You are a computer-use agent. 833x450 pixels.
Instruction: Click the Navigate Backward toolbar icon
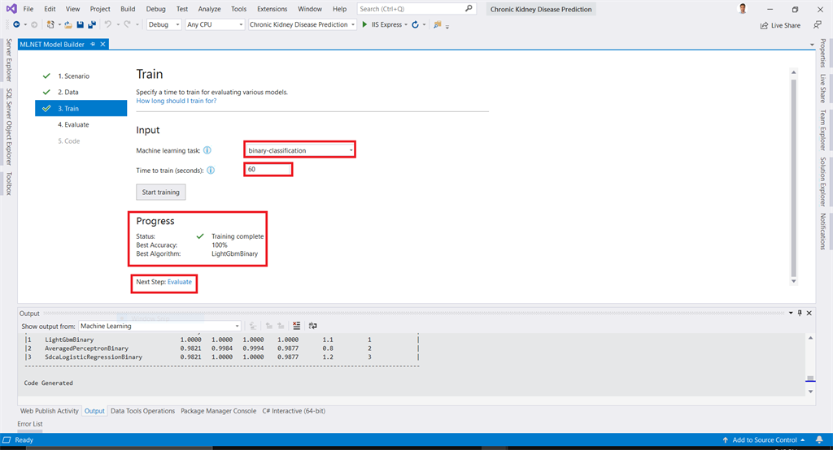(x=16, y=24)
